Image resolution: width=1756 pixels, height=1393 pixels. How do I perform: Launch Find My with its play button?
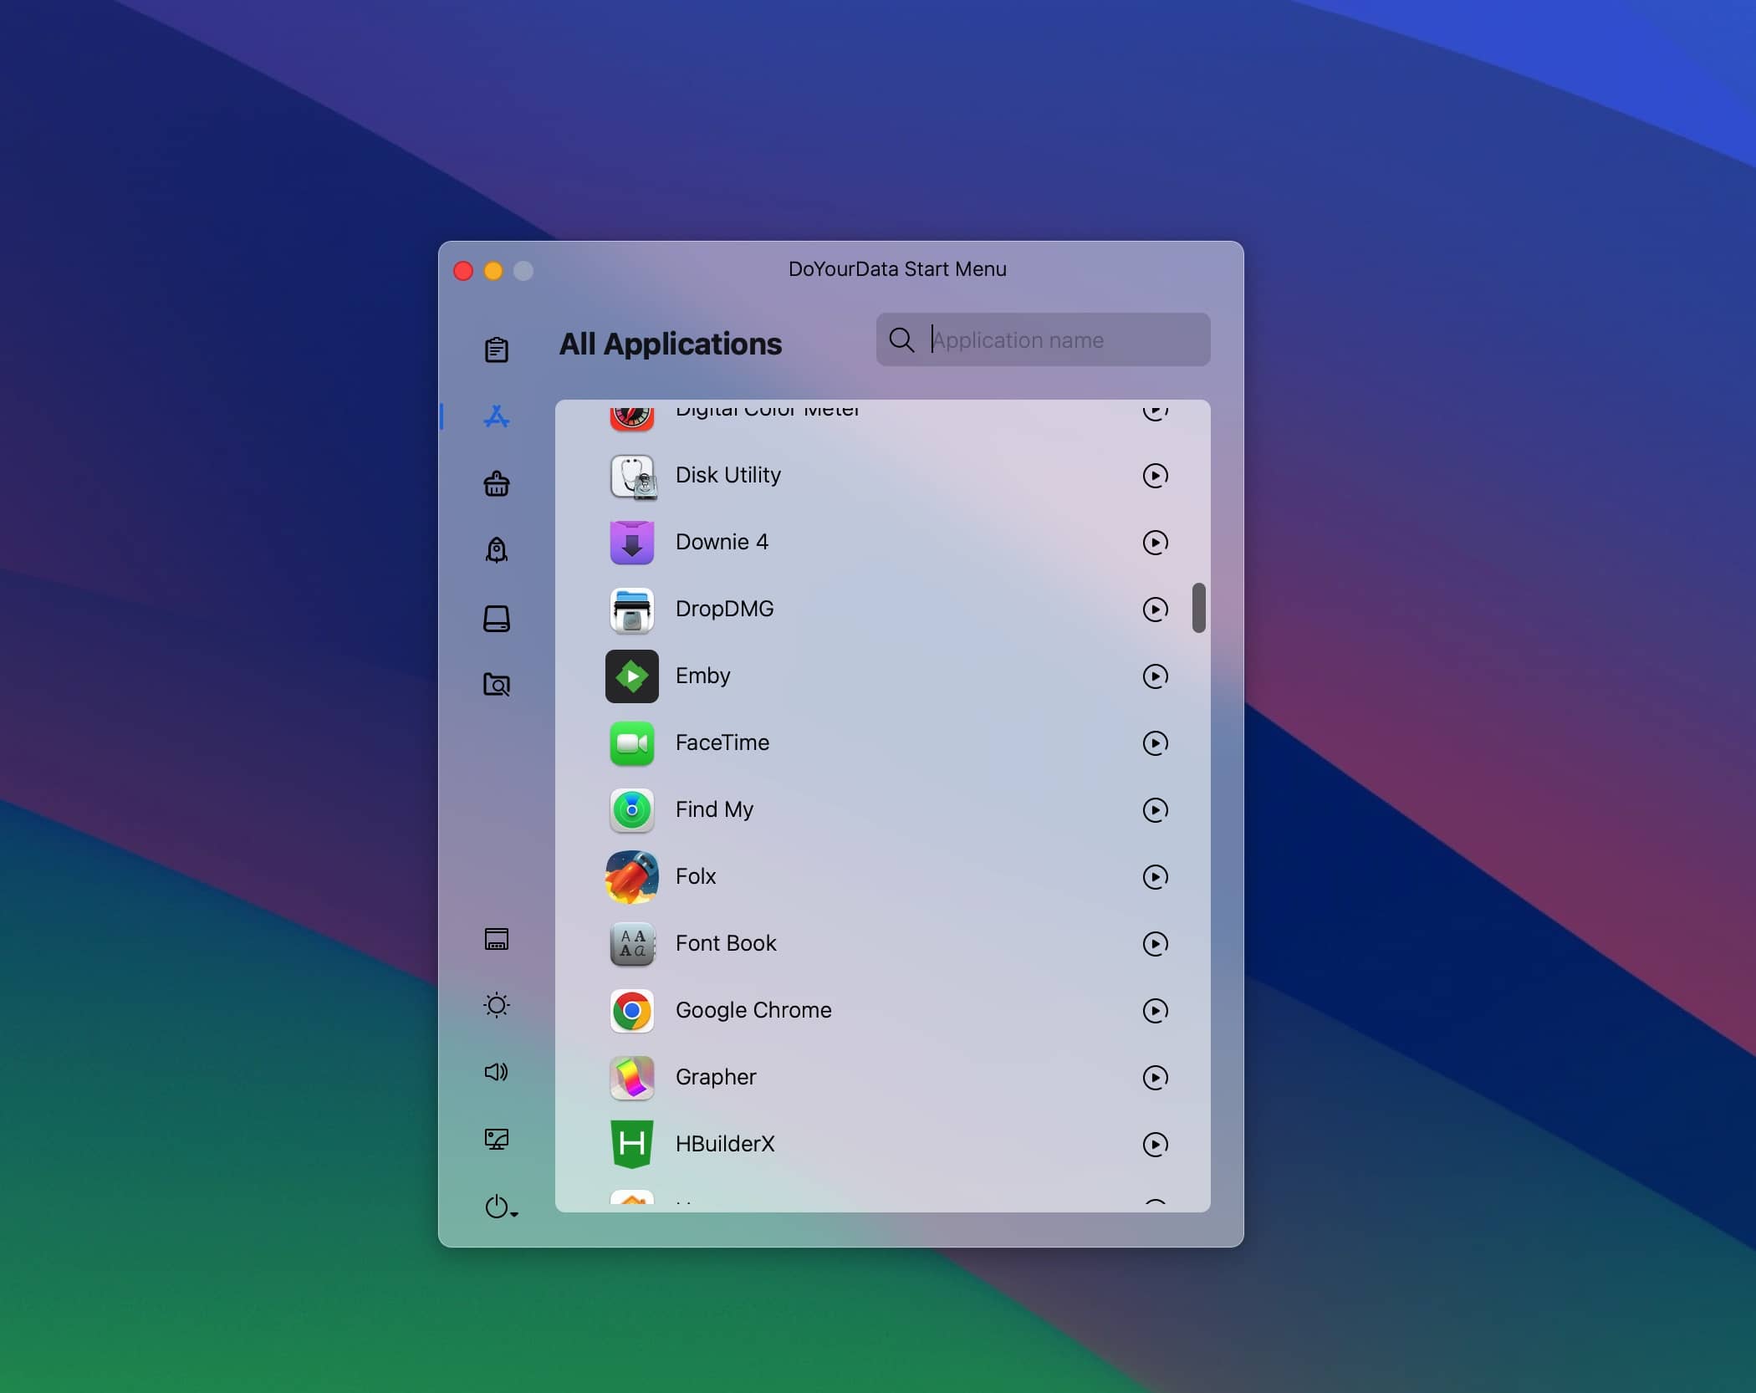click(x=1156, y=810)
